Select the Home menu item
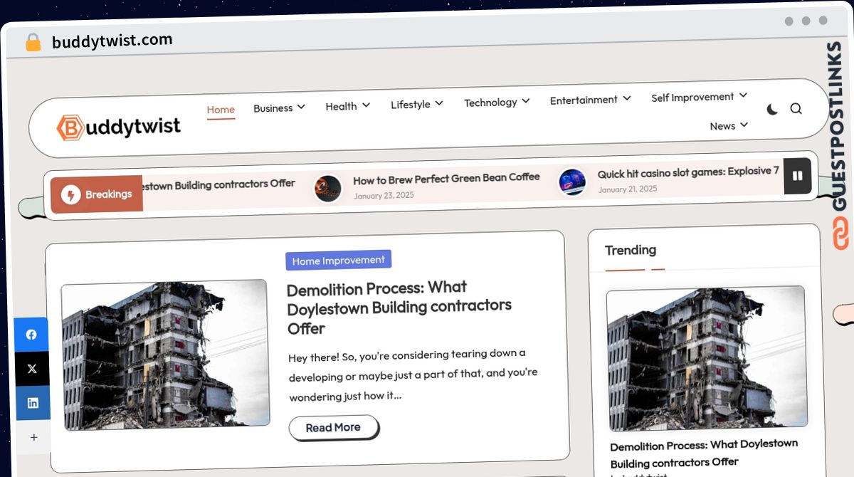This screenshot has height=477, width=854. click(x=221, y=110)
